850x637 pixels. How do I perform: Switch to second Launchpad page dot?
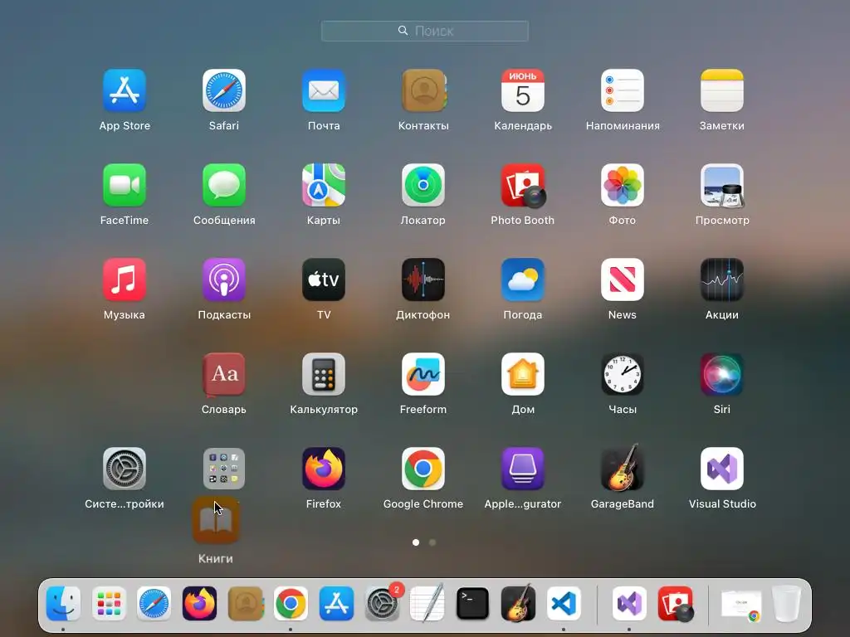click(x=432, y=542)
